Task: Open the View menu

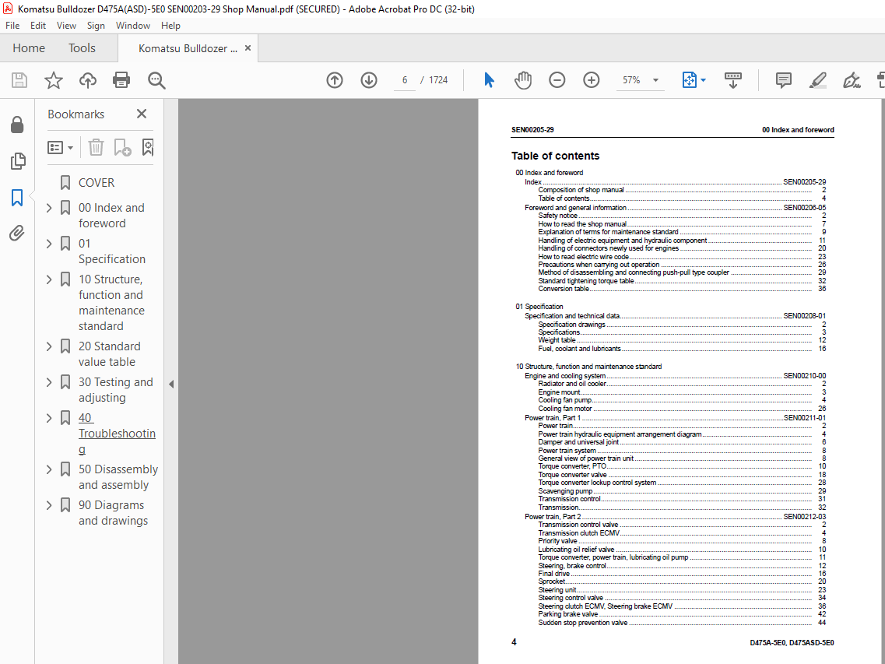Action: click(x=66, y=26)
